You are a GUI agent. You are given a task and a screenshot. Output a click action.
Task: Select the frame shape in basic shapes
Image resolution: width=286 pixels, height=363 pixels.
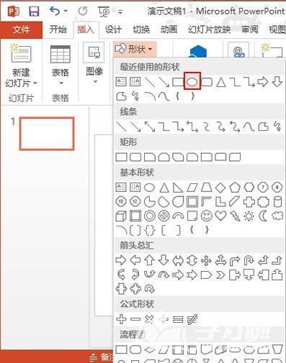pyautogui.click(x=192, y=202)
